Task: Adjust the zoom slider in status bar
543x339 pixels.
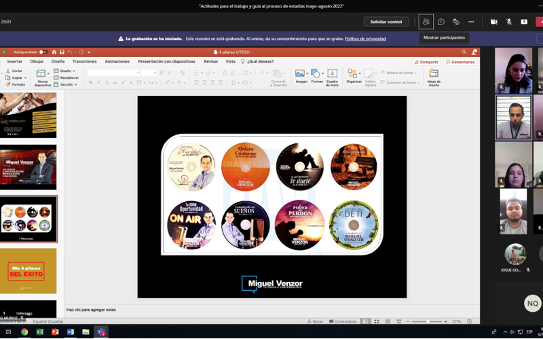Action: pyautogui.click(x=428, y=321)
